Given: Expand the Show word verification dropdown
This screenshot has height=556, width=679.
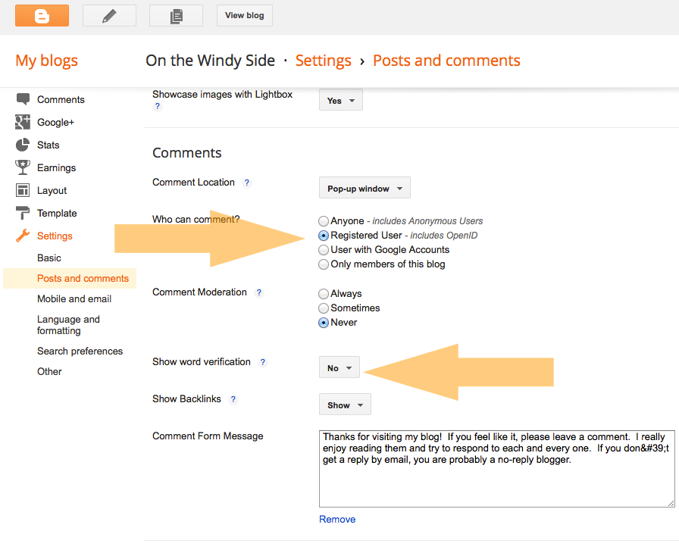Looking at the screenshot, I should pos(339,368).
